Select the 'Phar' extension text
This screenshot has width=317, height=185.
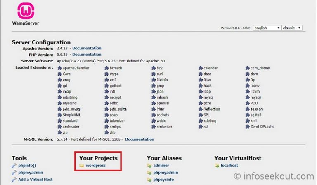160,109
